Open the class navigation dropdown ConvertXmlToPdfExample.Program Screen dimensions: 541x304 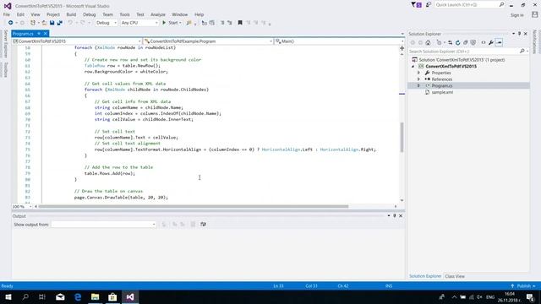pyautogui.click(x=208, y=41)
